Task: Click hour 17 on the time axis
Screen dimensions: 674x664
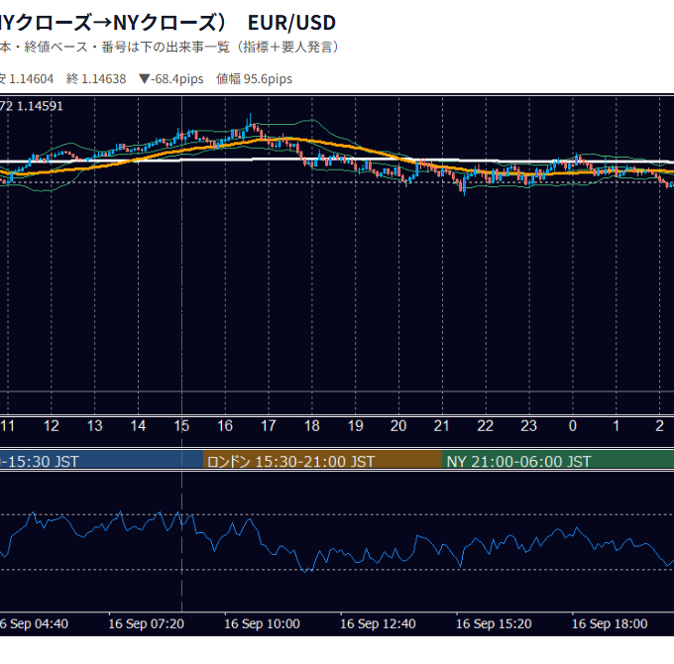Action: (x=269, y=426)
